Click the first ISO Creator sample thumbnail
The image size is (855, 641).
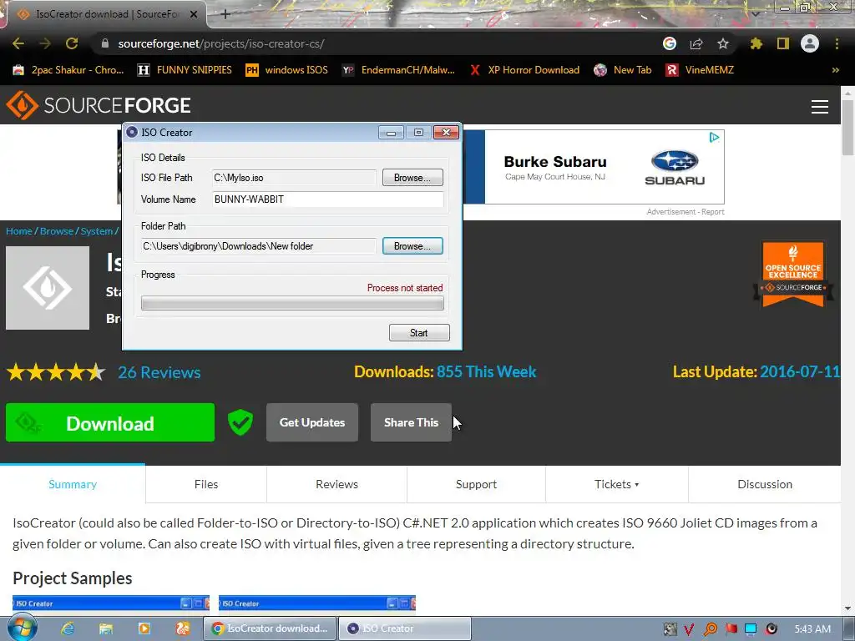(x=111, y=603)
